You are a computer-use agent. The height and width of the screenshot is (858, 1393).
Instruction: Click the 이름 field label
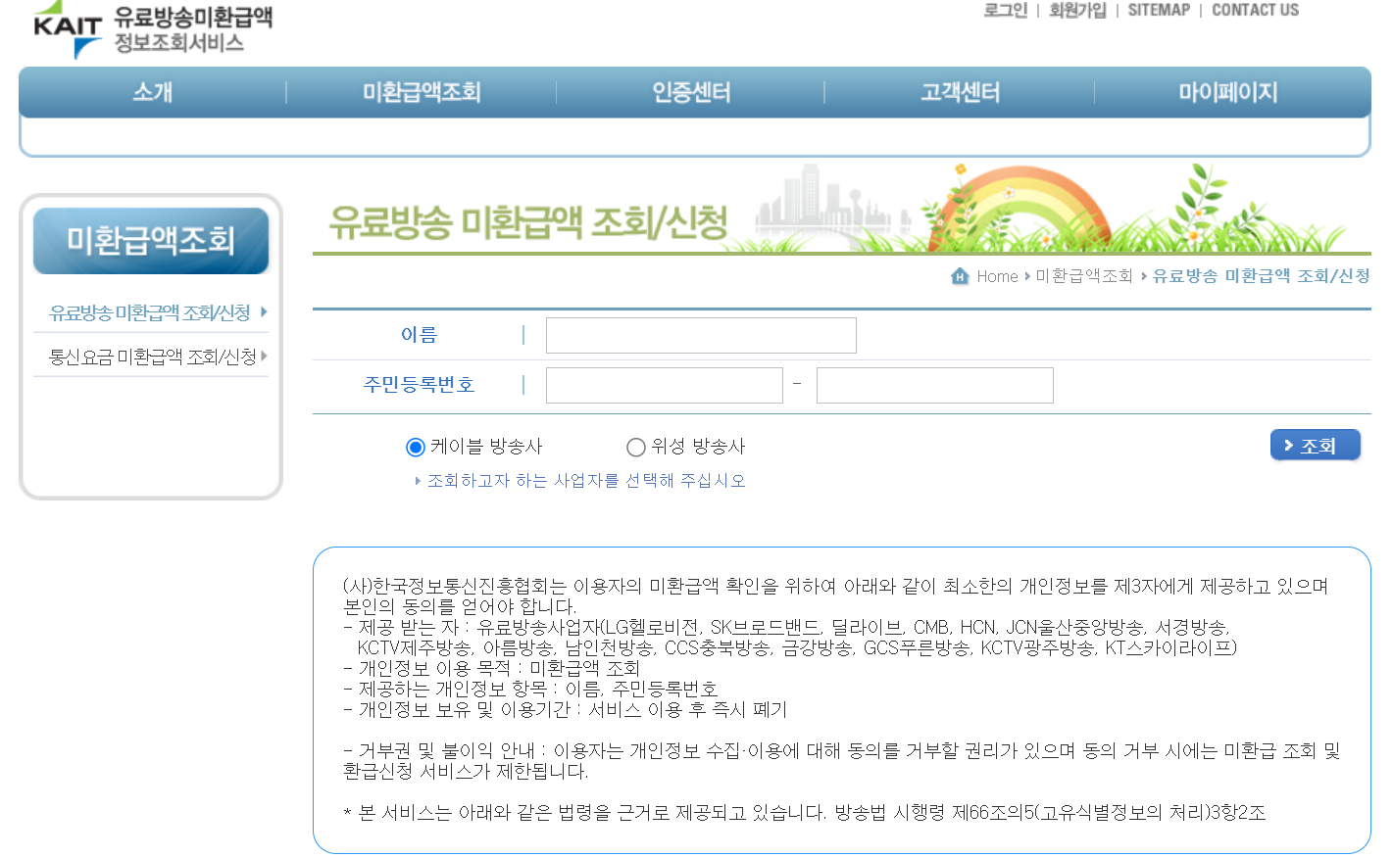[419, 335]
